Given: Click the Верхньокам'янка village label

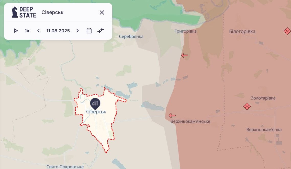Looking at the screenshot, I should click(x=264, y=129).
